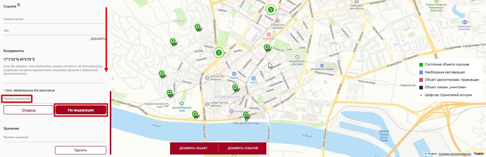Click the Отмена button
Image resolution: width=486 pixels, height=157 pixels.
point(29,110)
